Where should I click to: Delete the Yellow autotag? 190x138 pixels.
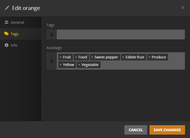coord(61,65)
